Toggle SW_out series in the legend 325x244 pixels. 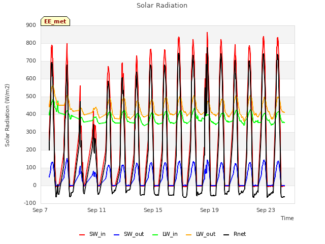click(128, 234)
